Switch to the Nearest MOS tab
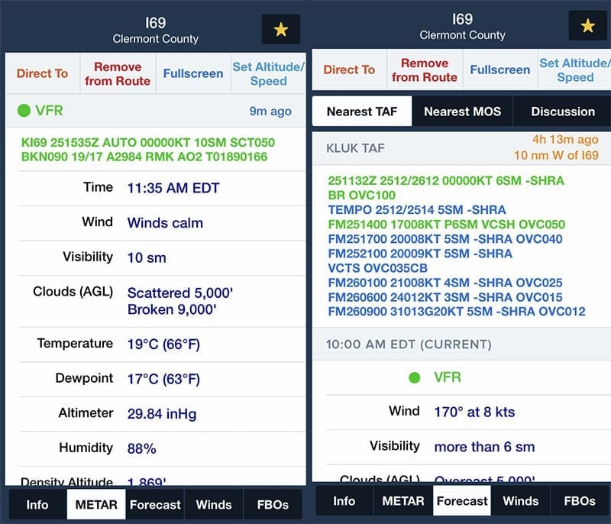Viewport: 611px width, 524px height. pos(462,111)
